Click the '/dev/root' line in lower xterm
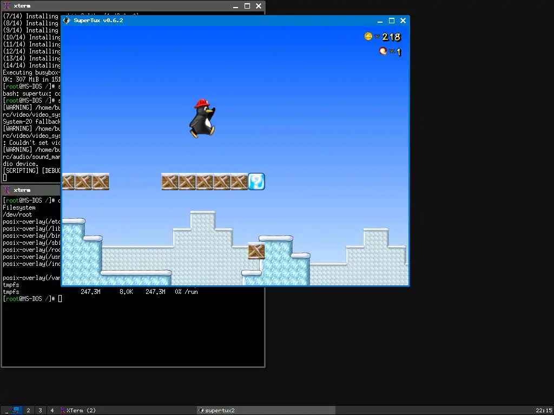The image size is (554, 415). tap(17, 215)
